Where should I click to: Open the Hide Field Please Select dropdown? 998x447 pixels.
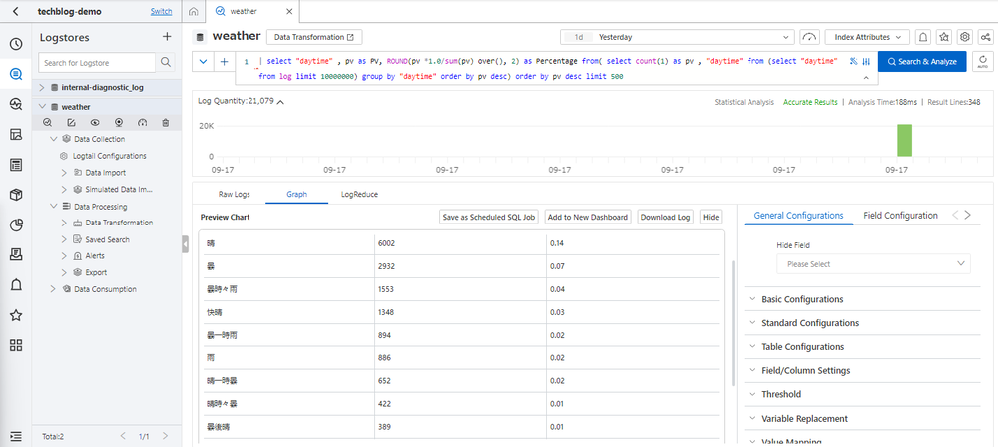873,263
